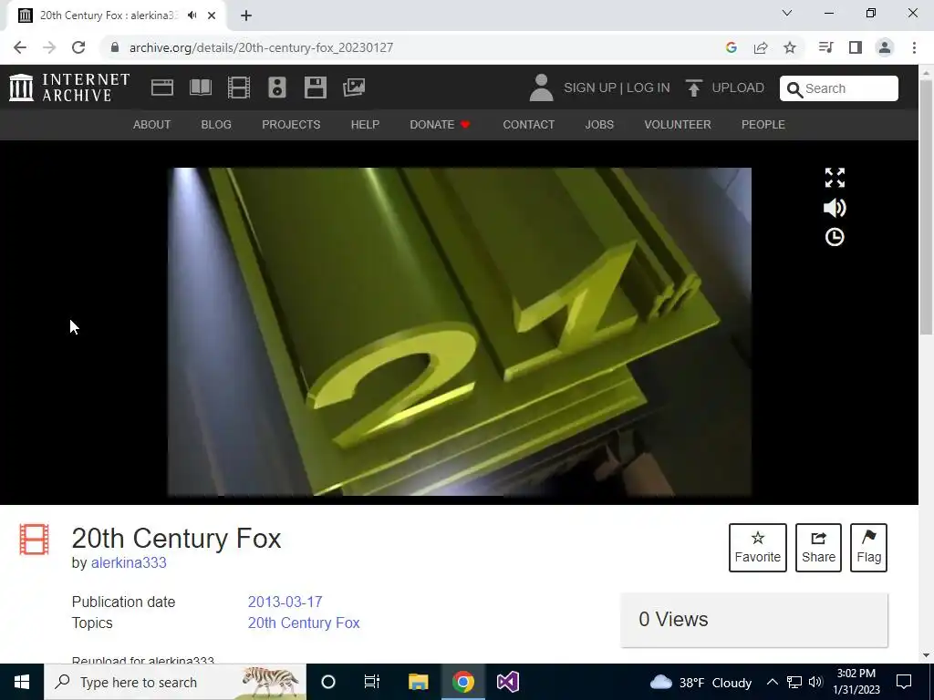Click the video player frame

click(x=460, y=332)
